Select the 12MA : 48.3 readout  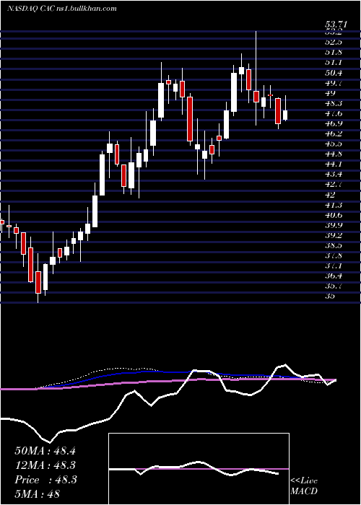(x=45, y=465)
